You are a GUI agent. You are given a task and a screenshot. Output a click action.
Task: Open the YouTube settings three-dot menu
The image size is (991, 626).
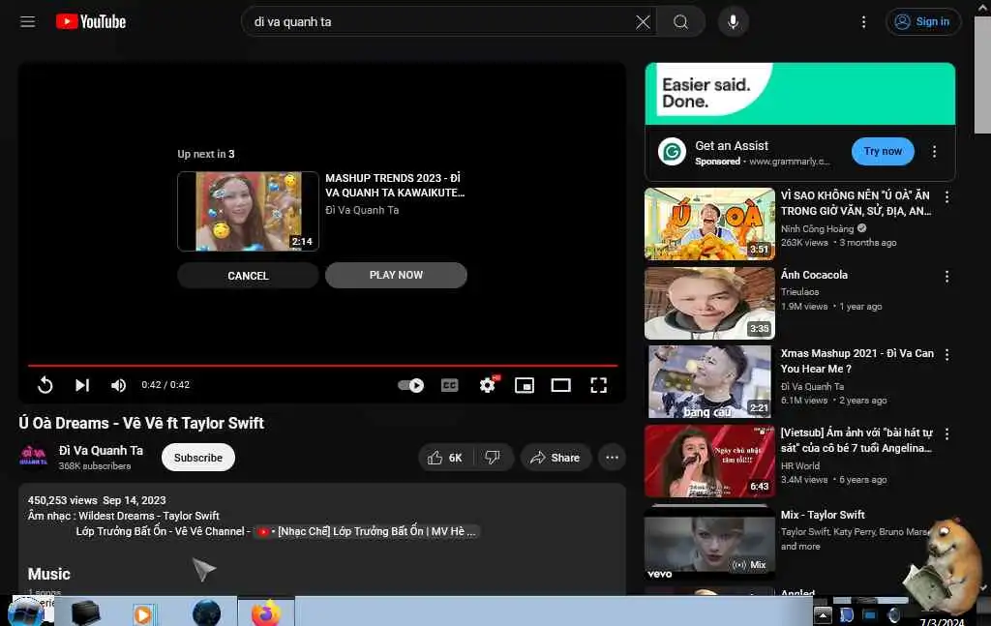click(x=863, y=22)
